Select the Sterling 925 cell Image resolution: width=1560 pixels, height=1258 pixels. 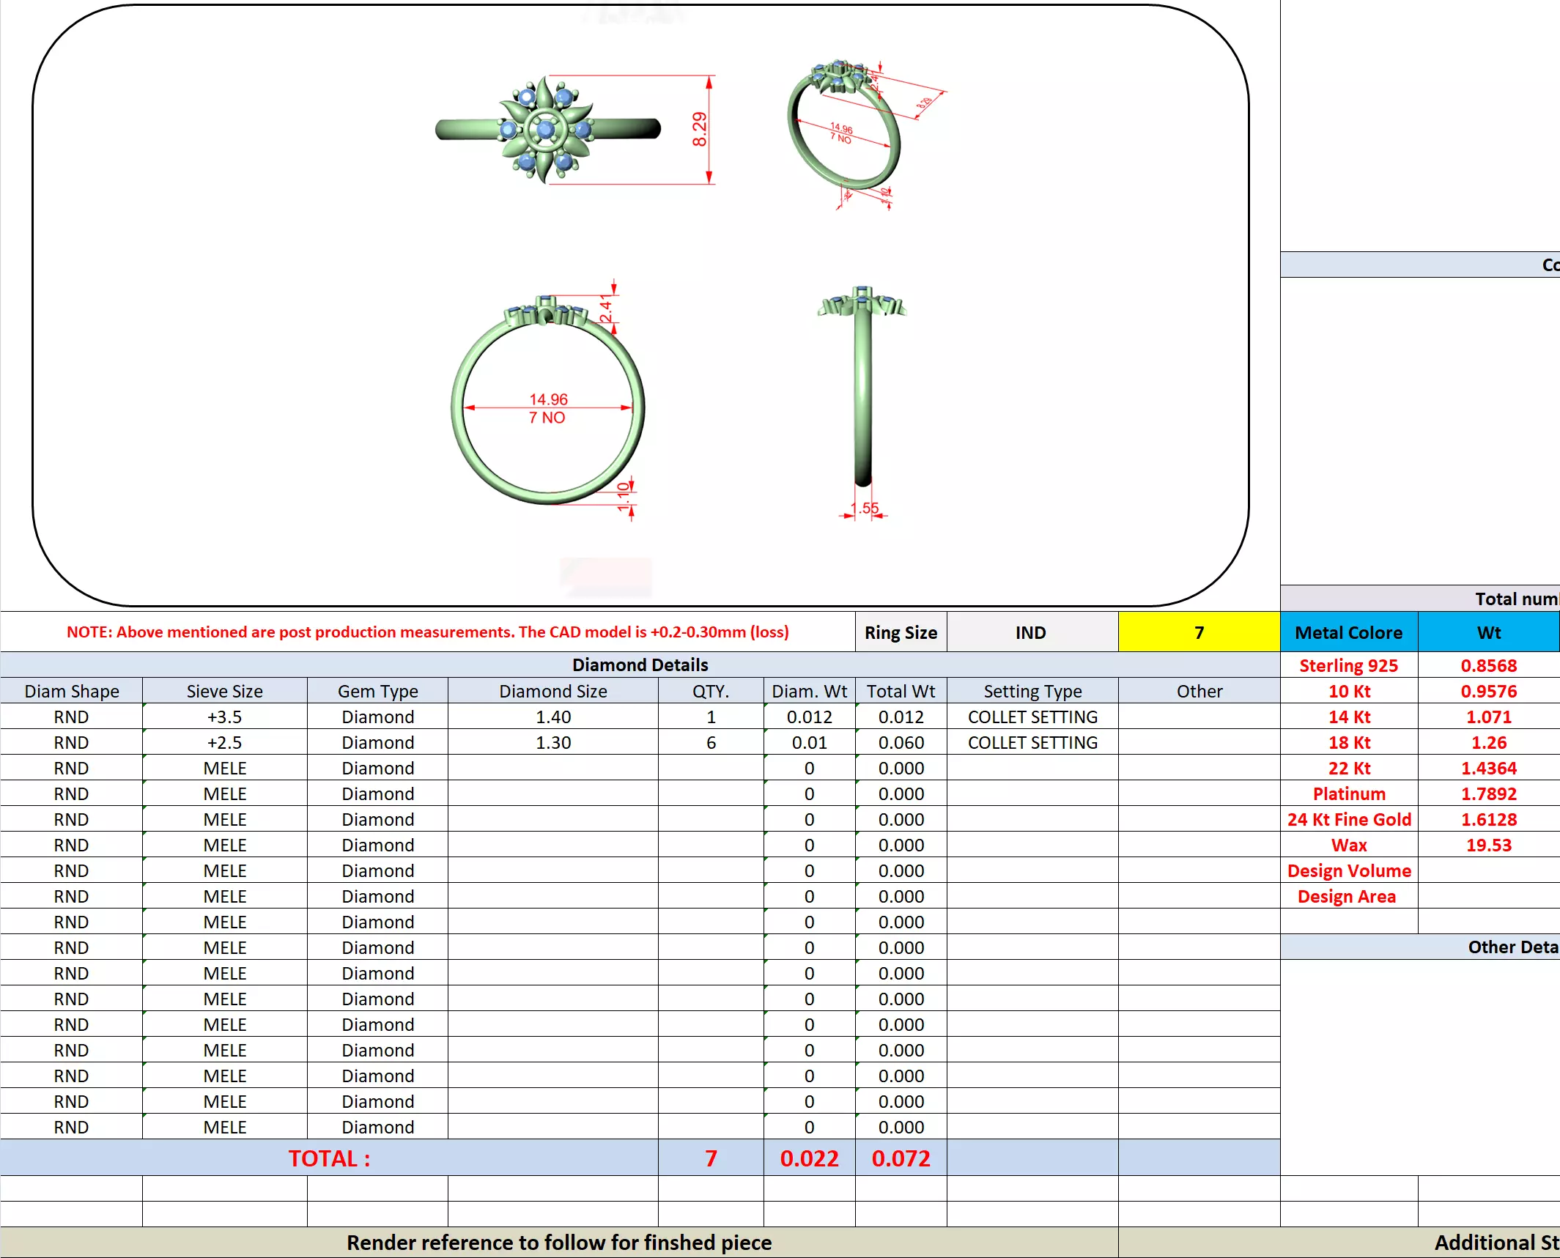(1348, 665)
